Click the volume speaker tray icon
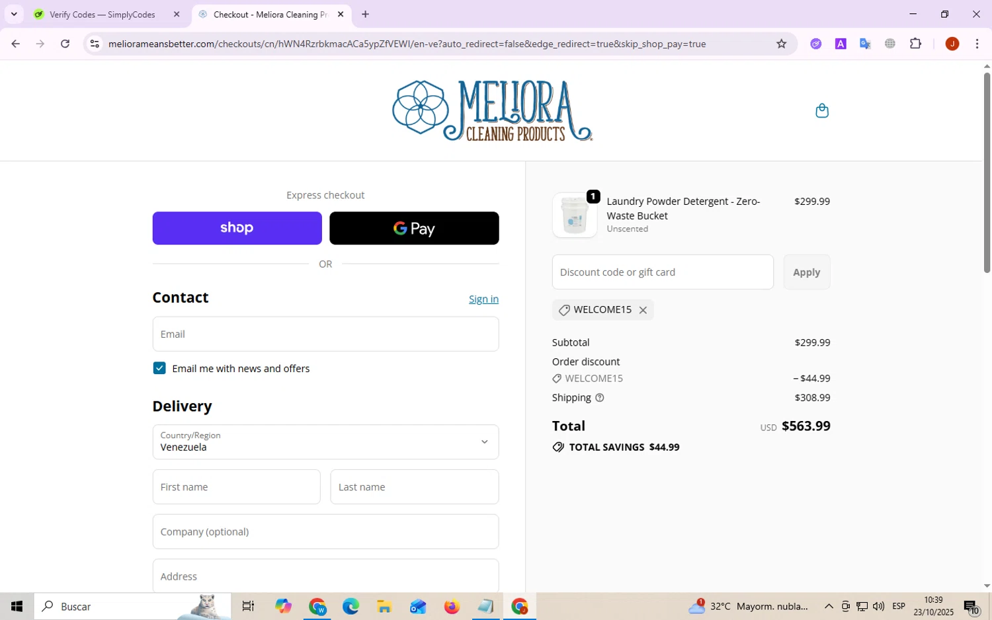 tap(878, 606)
